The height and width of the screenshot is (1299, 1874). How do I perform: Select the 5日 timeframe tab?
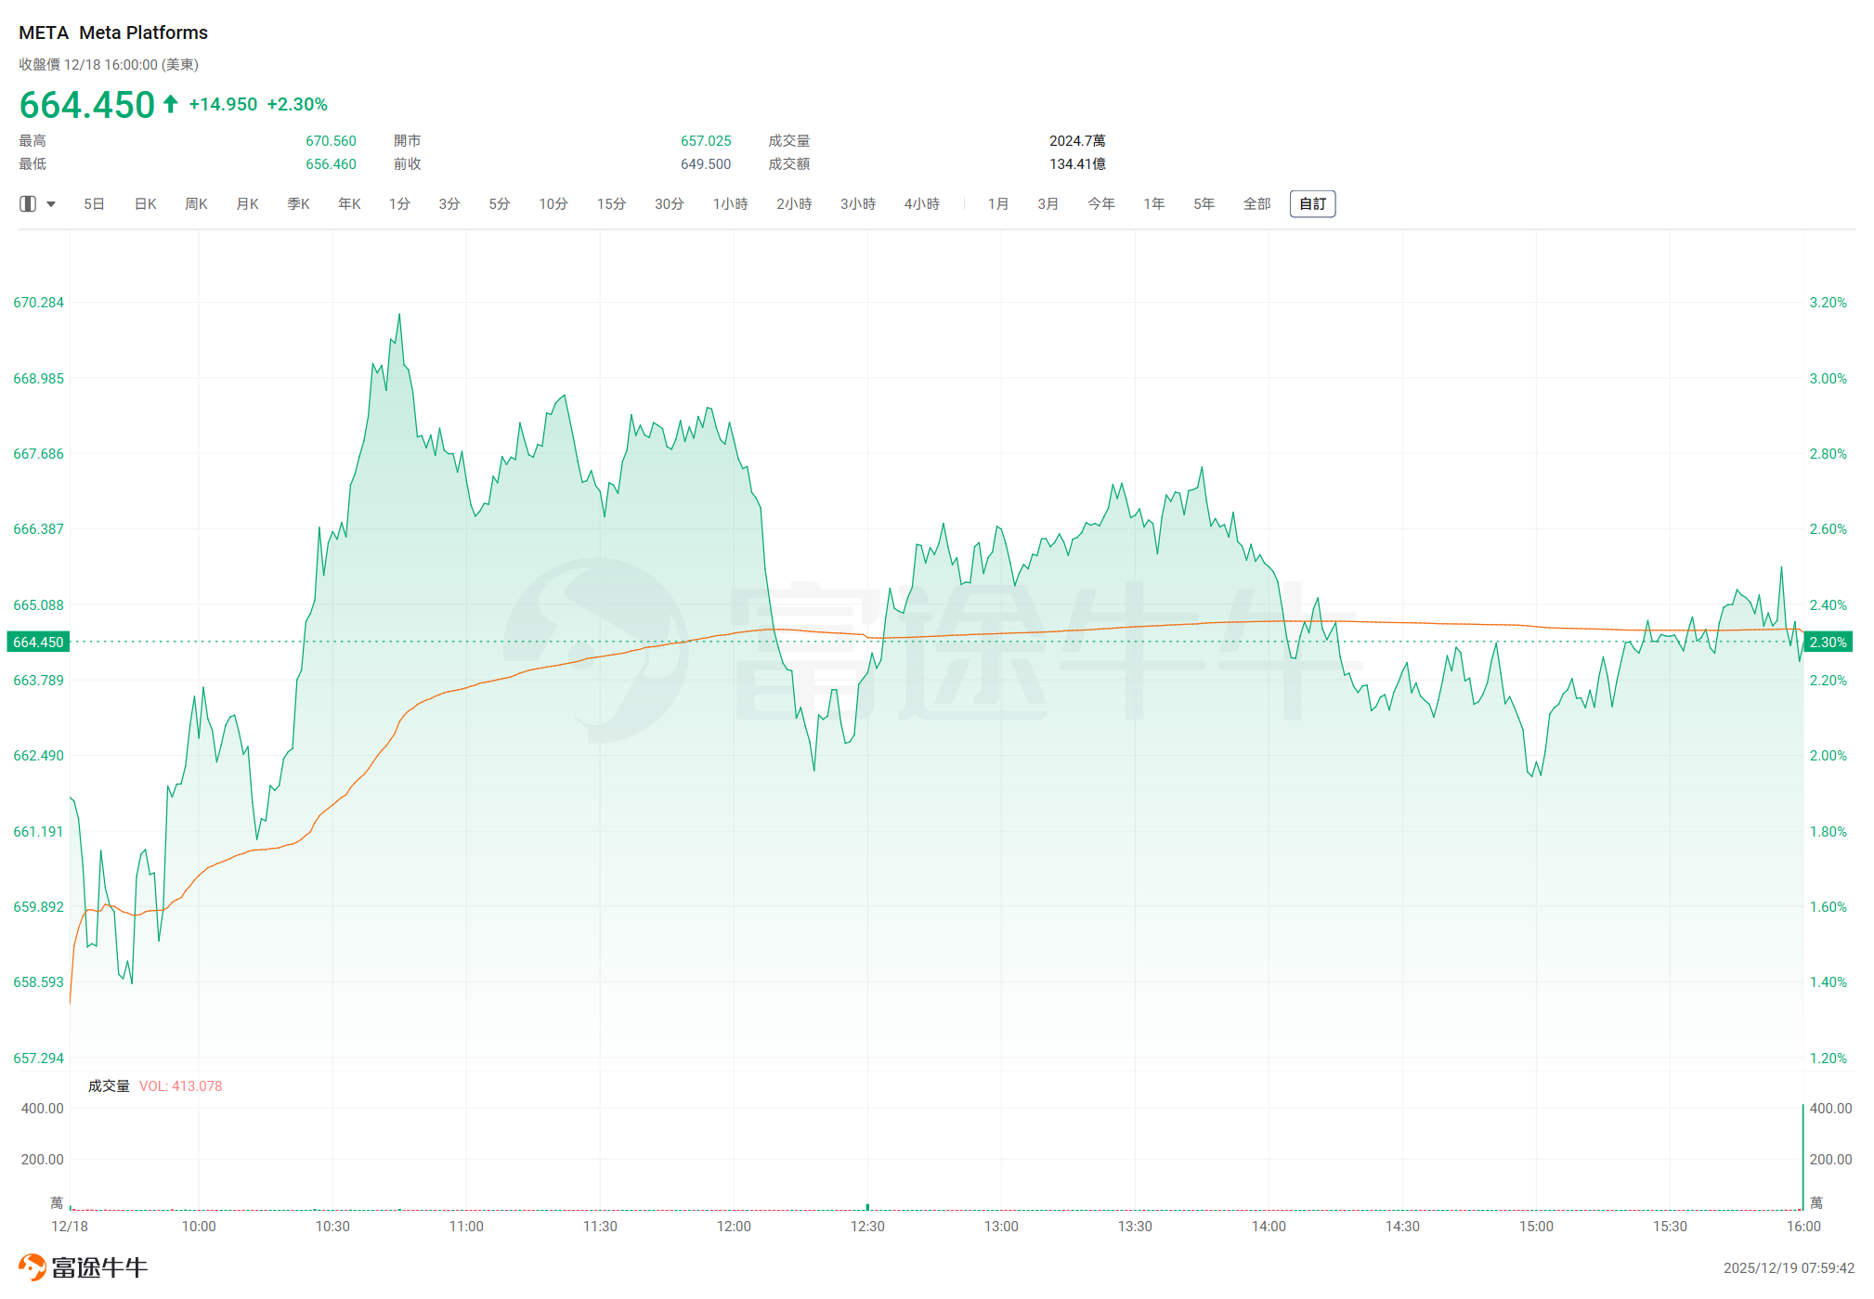pyautogui.click(x=94, y=204)
